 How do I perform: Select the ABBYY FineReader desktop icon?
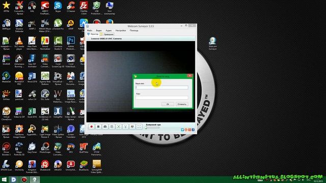coord(45,8)
